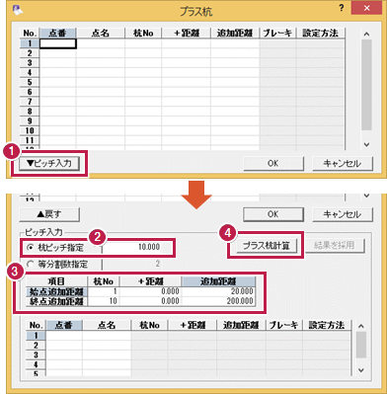Expand the ▼ピッチ入力 panel
The image size is (387, 394).
tap(49, 164)
